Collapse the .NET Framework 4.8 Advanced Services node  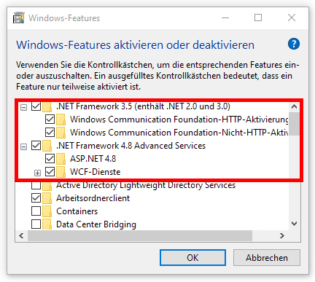[23, 146]
